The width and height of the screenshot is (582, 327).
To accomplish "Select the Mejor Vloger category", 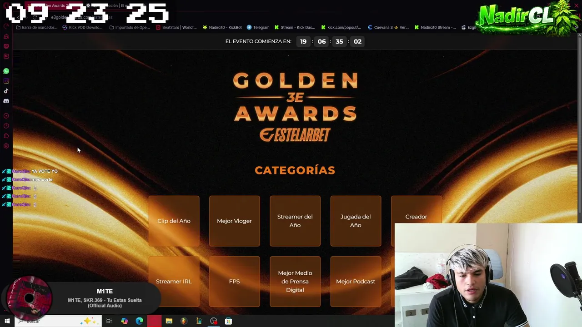I will point(234,221).
